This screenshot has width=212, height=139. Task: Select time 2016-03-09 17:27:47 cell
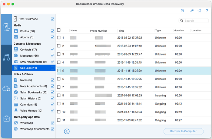(130, 54)
